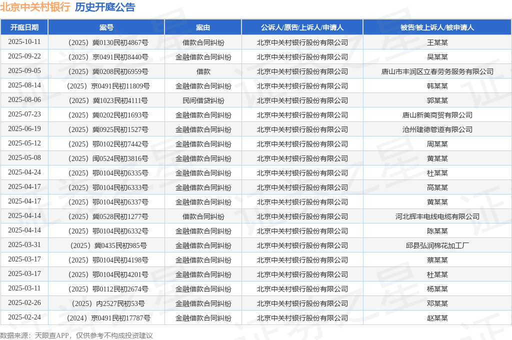Viewport: 512px width, 340px height.
Task: Click defendant 高某某
Action: (437, 187)
